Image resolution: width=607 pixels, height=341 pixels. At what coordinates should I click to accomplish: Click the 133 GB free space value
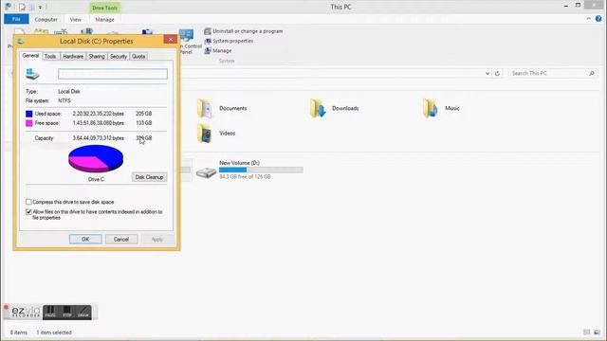click(143, 123)
